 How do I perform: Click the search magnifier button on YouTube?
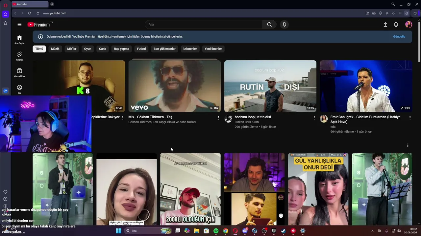tap(269, 25)
